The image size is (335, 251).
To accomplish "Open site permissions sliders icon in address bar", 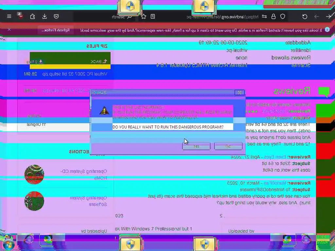I will 264,17.
